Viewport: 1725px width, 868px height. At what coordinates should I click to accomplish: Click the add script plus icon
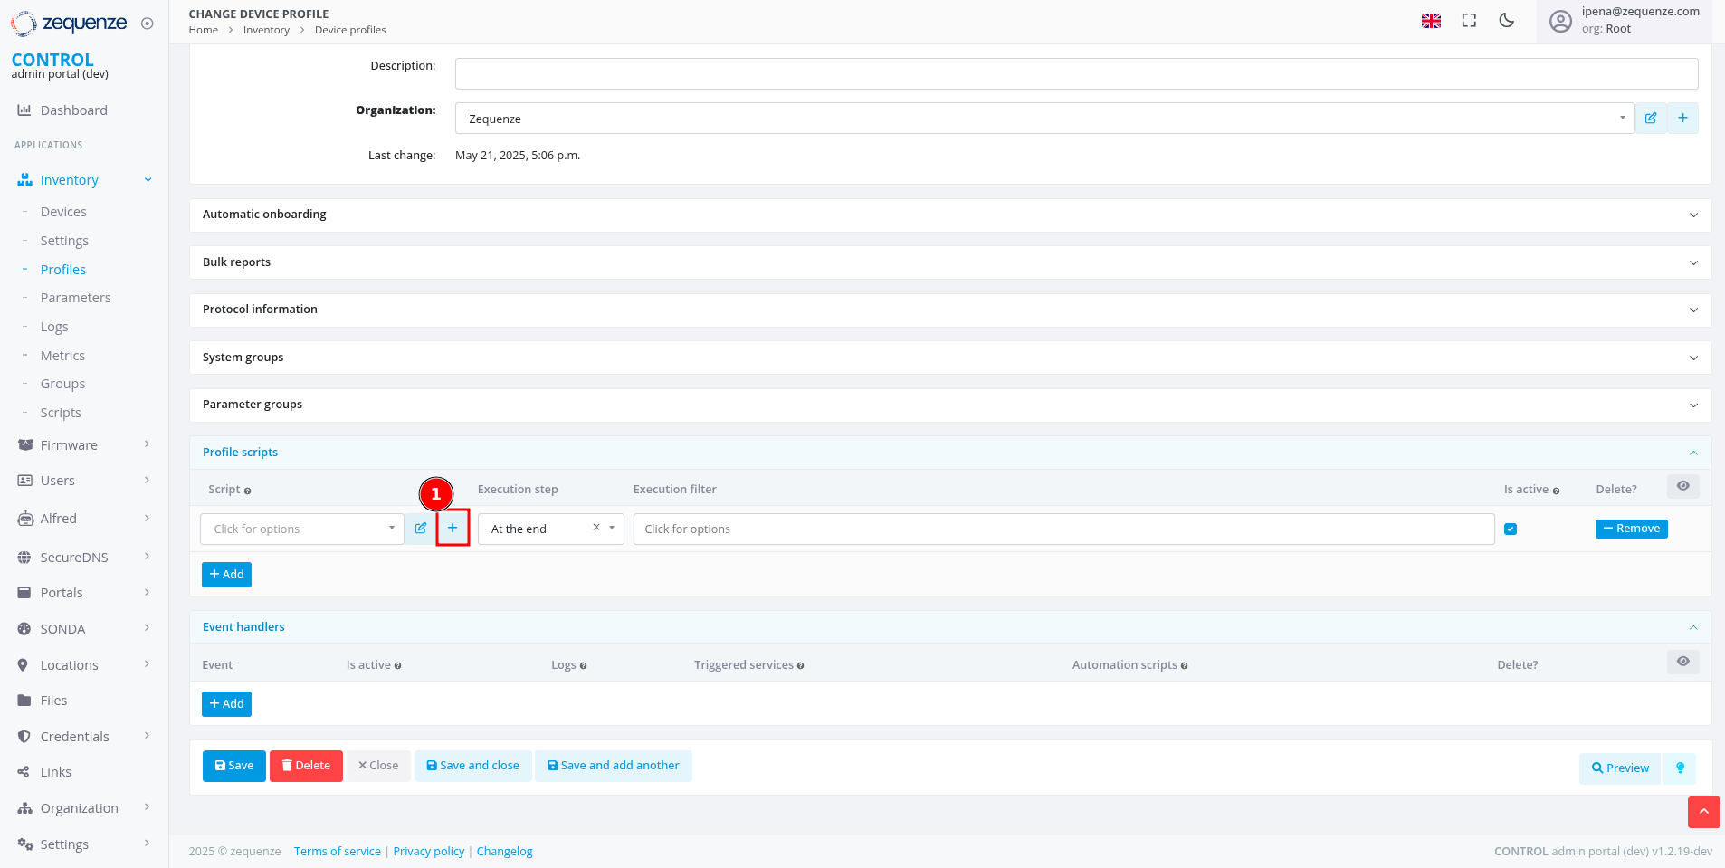(453, 529)
